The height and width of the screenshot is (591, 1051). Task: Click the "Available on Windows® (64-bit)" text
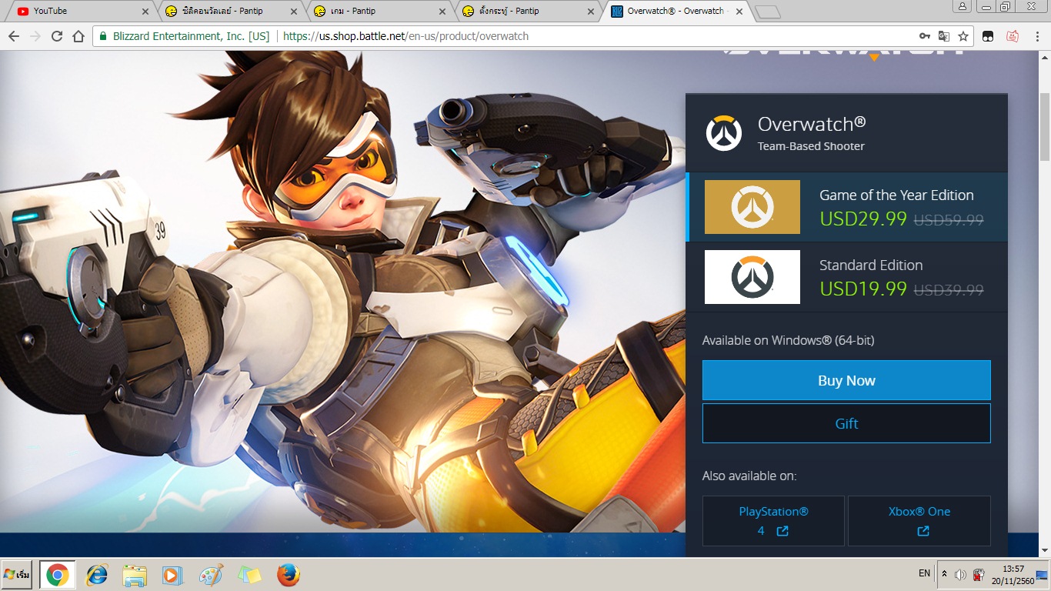[x=789, y=340]
